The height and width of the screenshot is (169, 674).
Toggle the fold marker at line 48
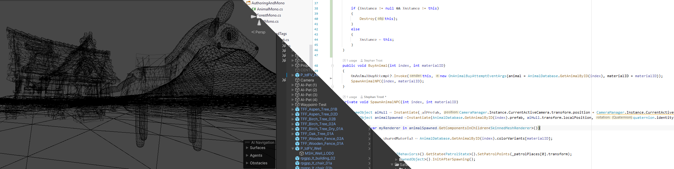click(332, 66)
